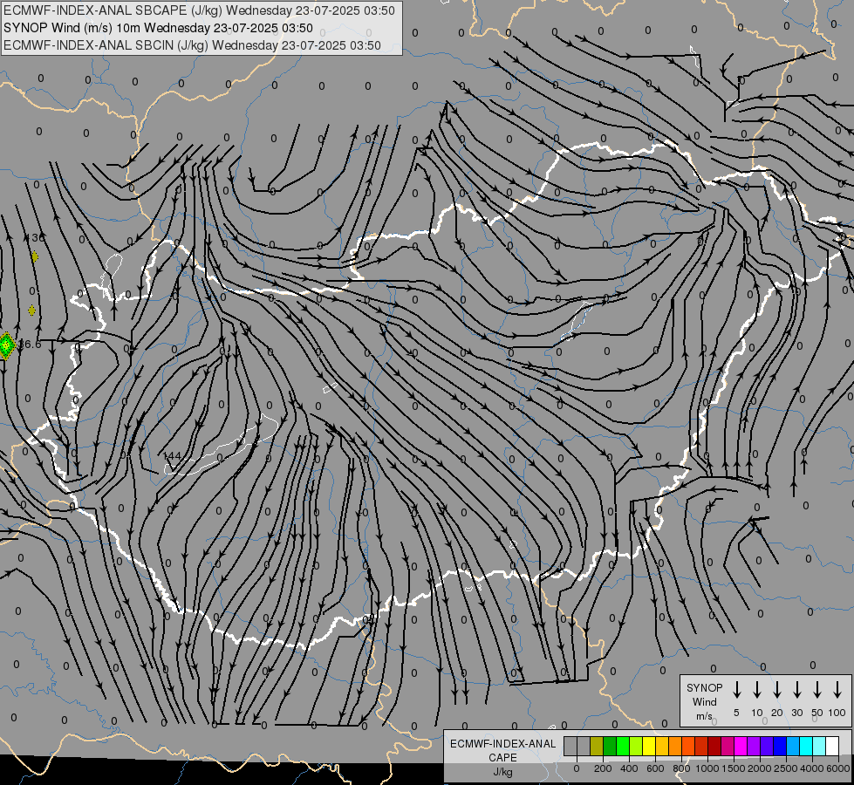This screenshot has height=785, width=854.
Task: Click the 36.6 value label on map
Action: click(30, 345)
